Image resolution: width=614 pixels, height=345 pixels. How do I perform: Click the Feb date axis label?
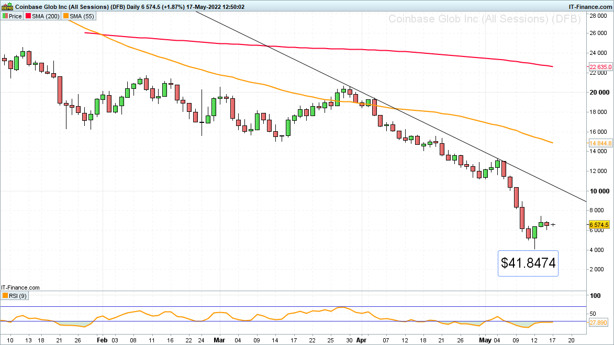[102, 340]
